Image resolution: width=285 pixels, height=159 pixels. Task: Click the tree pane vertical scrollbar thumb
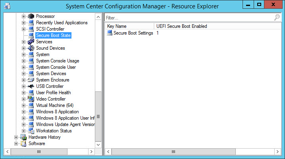(x=98, y=116)
